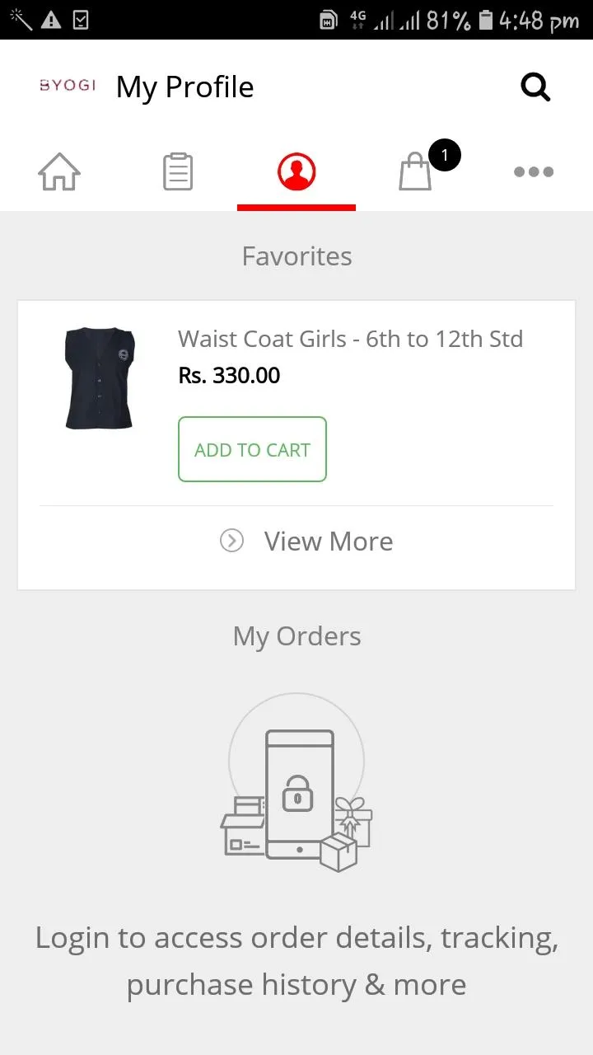Tap the Rs. 330.00 price
Image resolution: width=593 pixels, height=1055 pixels.
click(x=229, y=376)
